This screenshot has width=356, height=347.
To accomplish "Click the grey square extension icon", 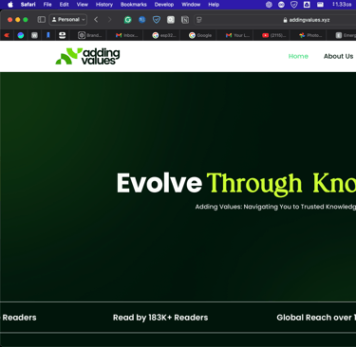I will pyautogui.click(x=171, y=20).
